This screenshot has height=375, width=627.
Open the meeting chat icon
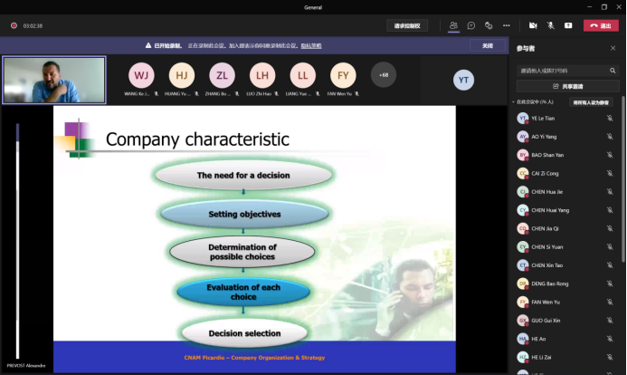[471, 25]
